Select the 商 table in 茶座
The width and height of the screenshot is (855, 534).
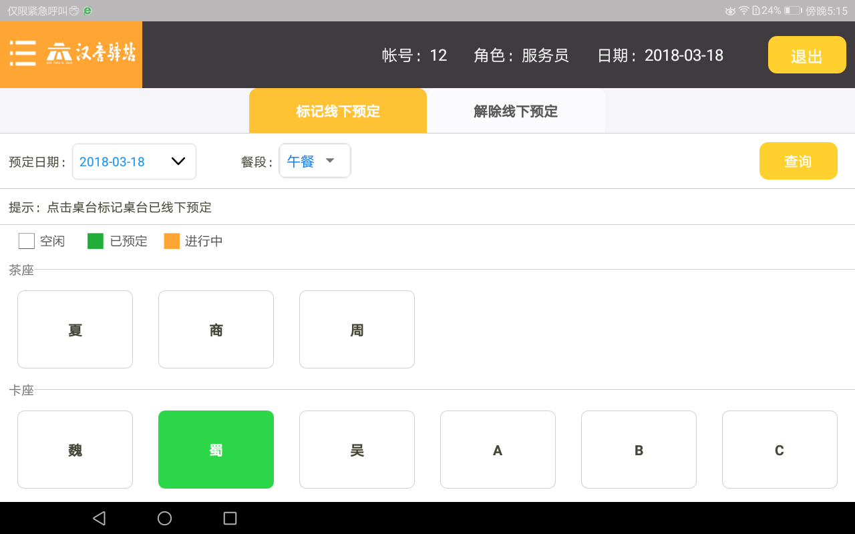[x=216, y=329]
